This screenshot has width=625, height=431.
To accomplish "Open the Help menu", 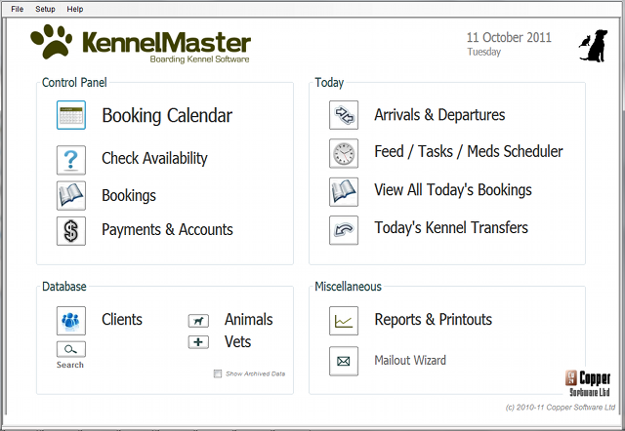I will coord(75,9).
